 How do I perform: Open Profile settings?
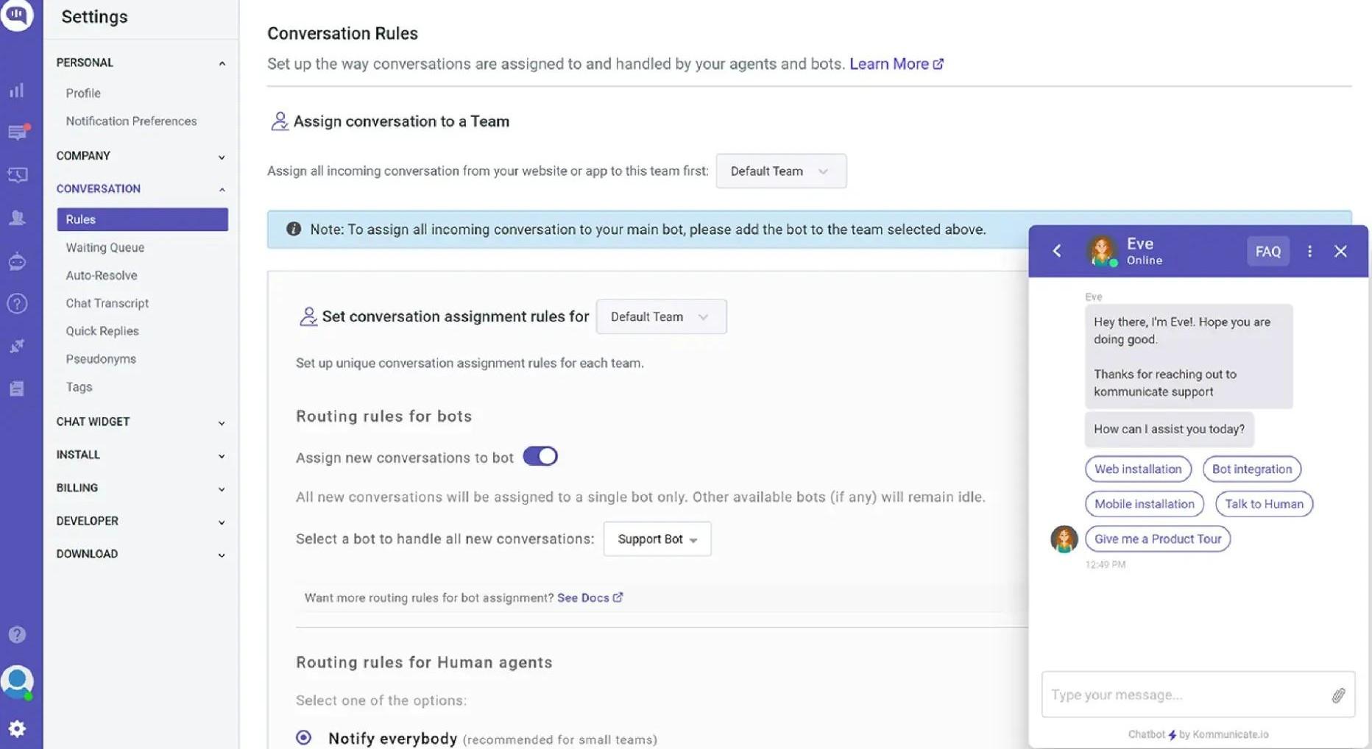(83, 93)
